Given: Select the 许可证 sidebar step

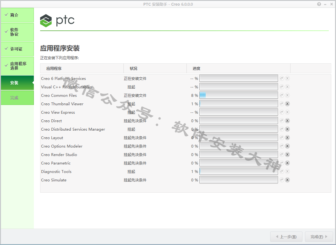Looking at the screenshot, I should (x=17, y=49).
